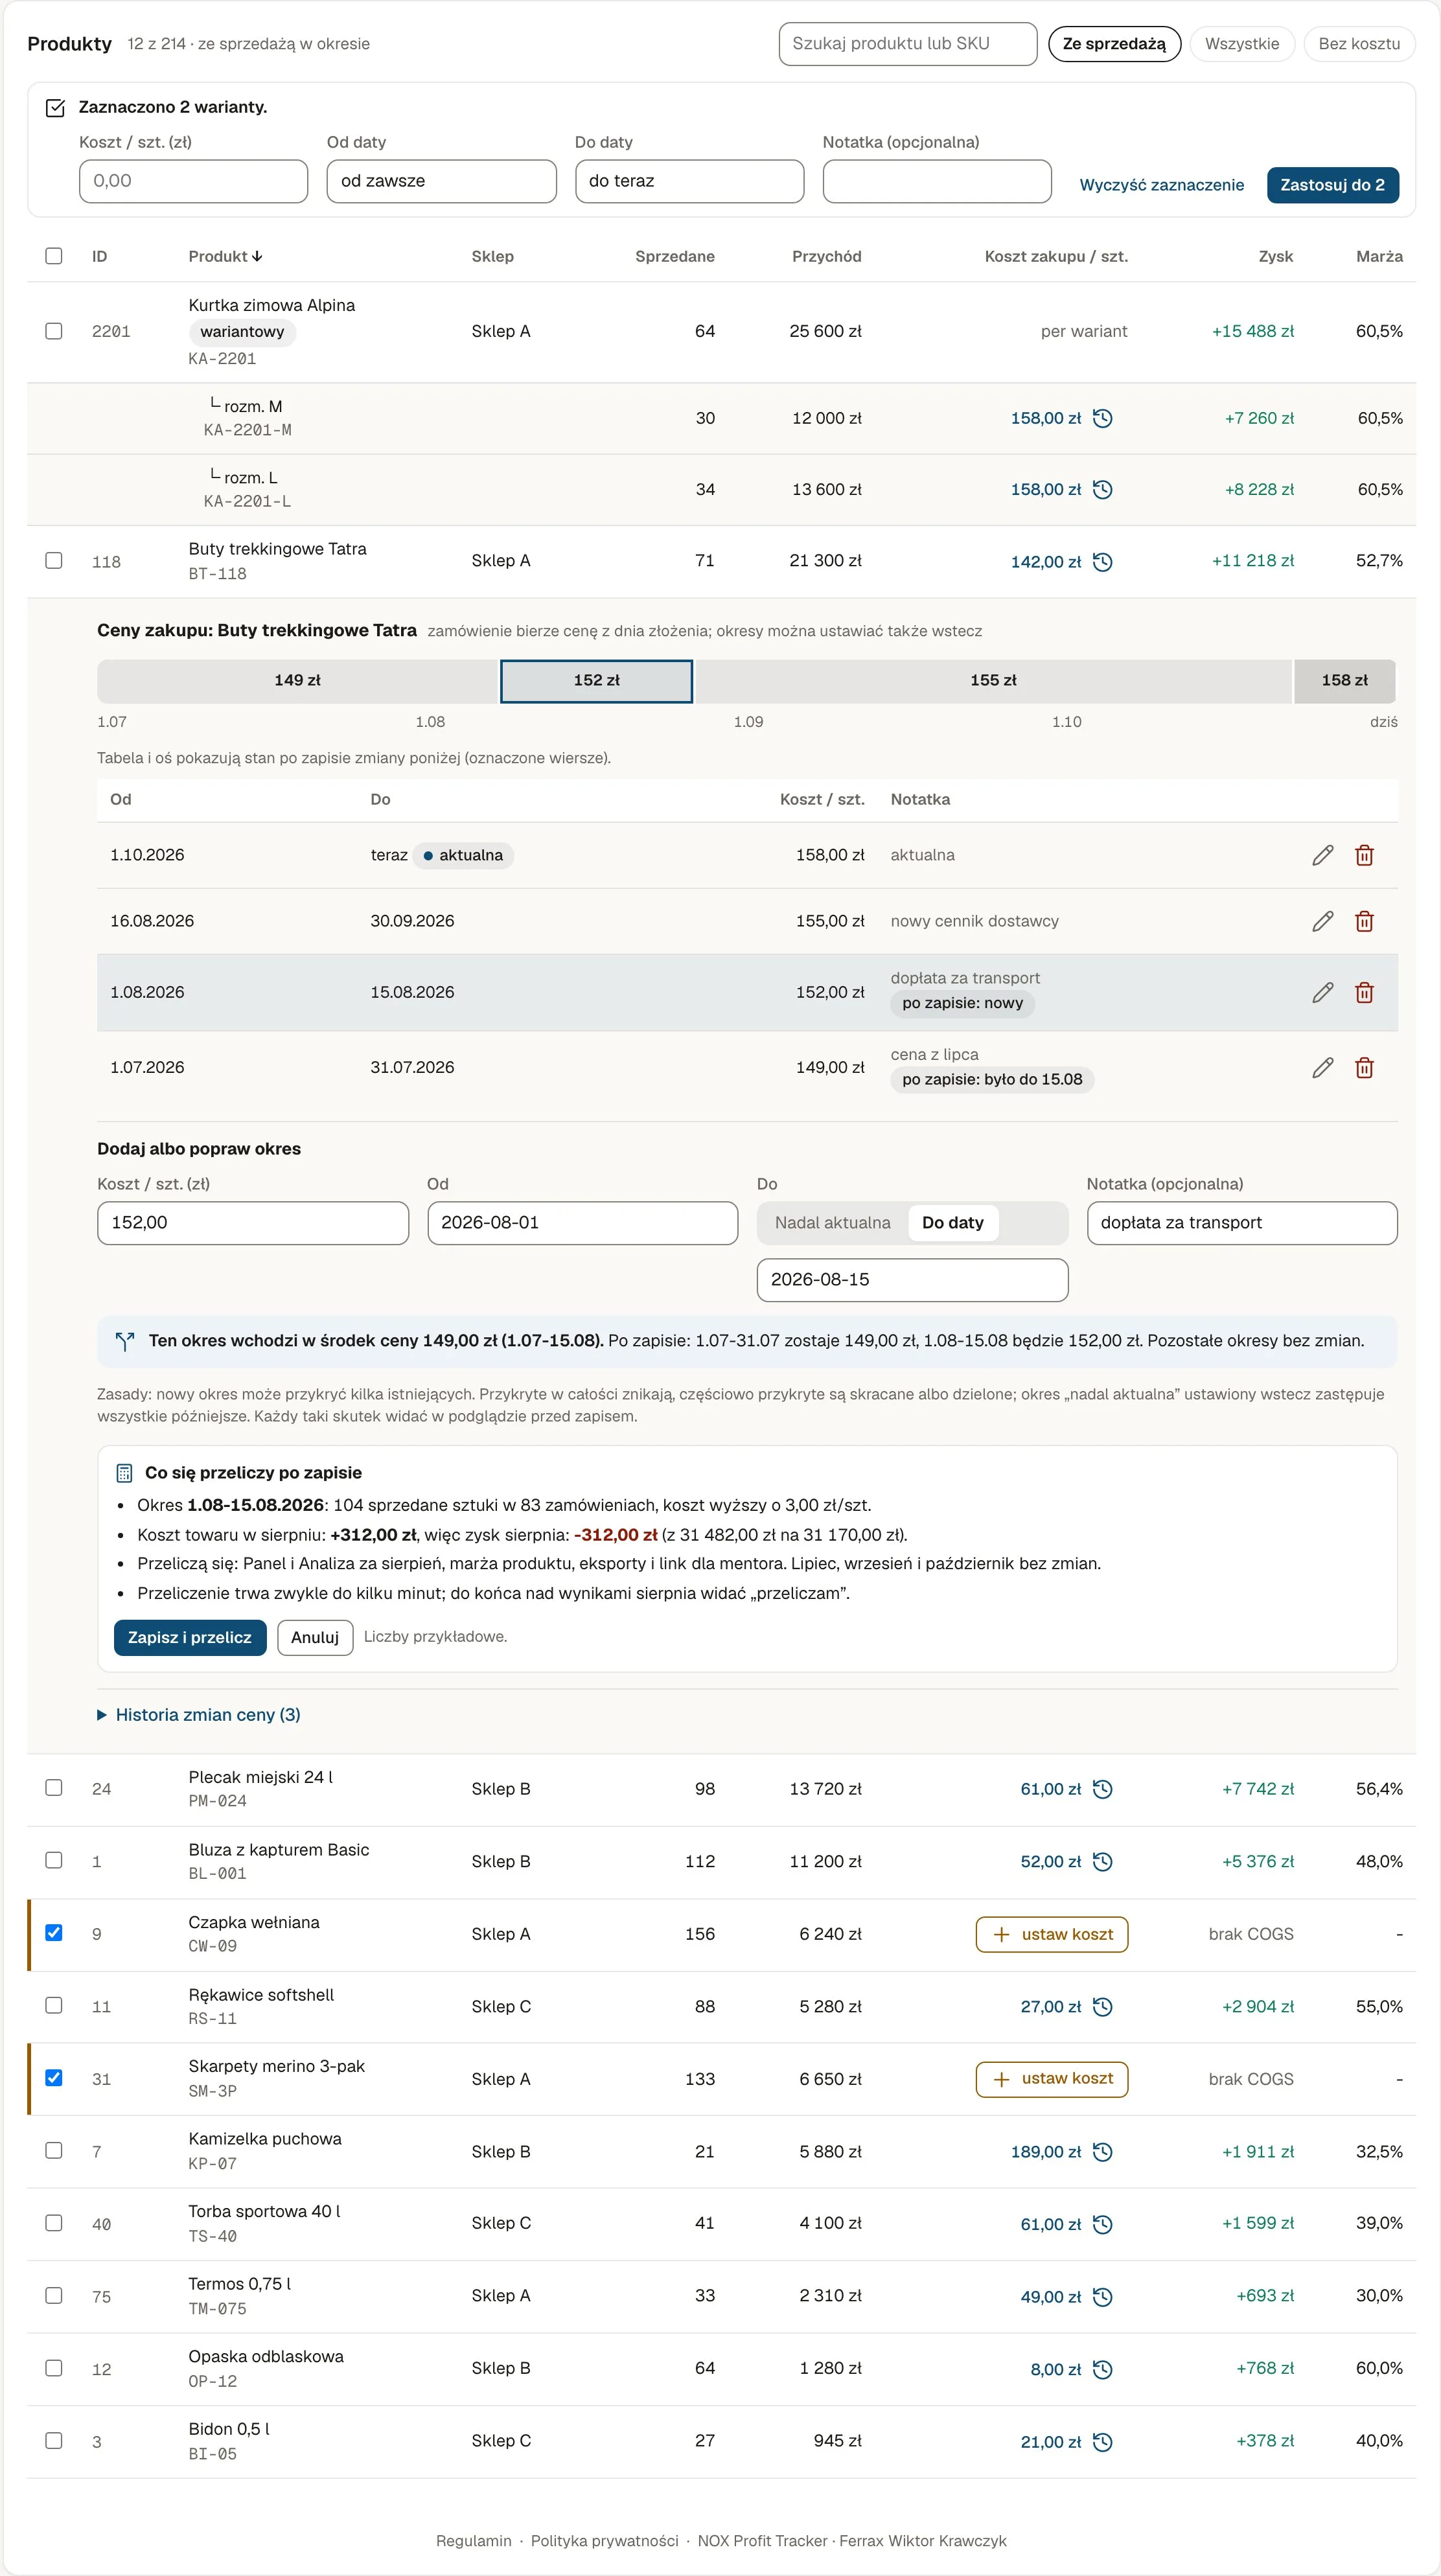This screenshot has height=2576, width=1441.
Task: Switch to the Bez kosztu filter
Action: [x=1358, y=44]
